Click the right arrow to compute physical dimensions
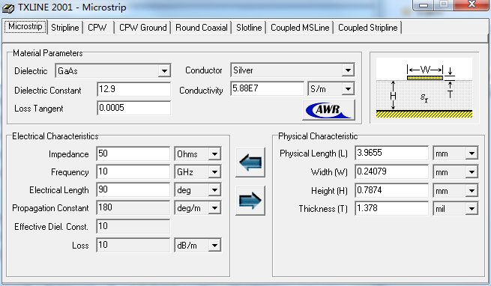The width and height of the screenshot is (491, 286). [x=250, y=201]
